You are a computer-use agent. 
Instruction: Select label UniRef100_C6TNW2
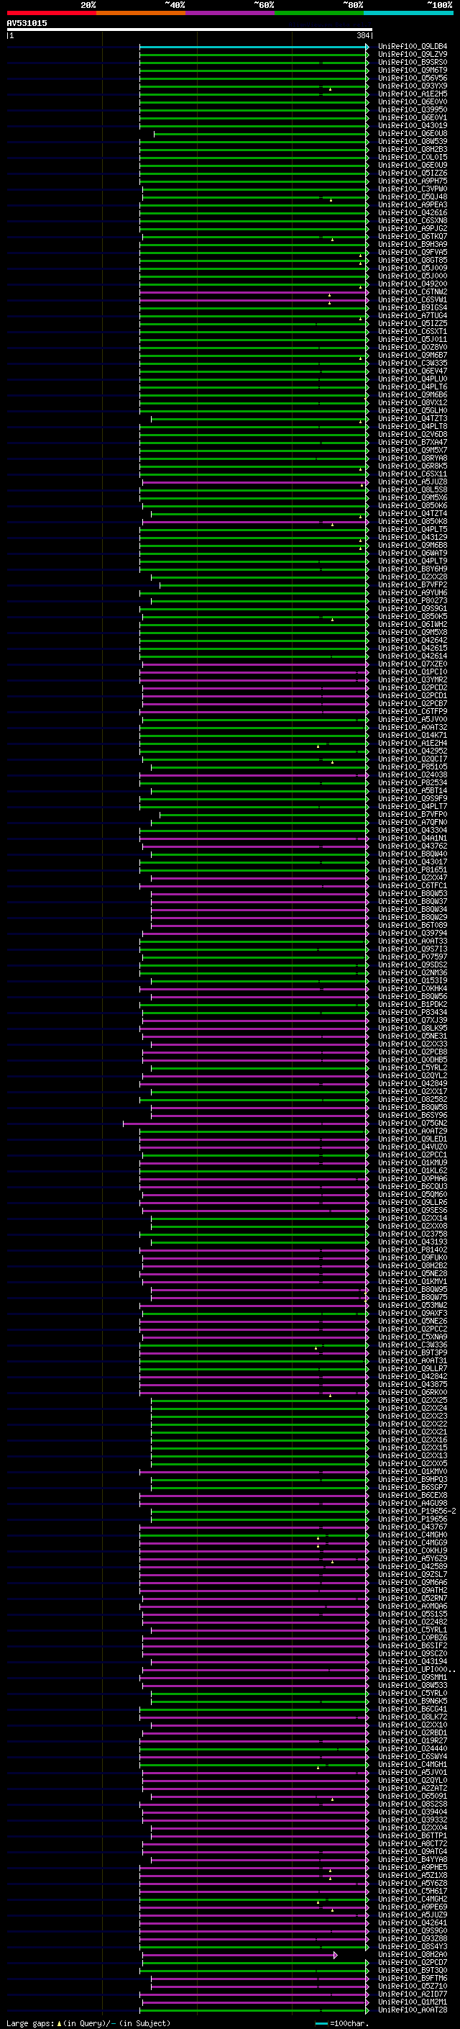click(x=413, y=292)
